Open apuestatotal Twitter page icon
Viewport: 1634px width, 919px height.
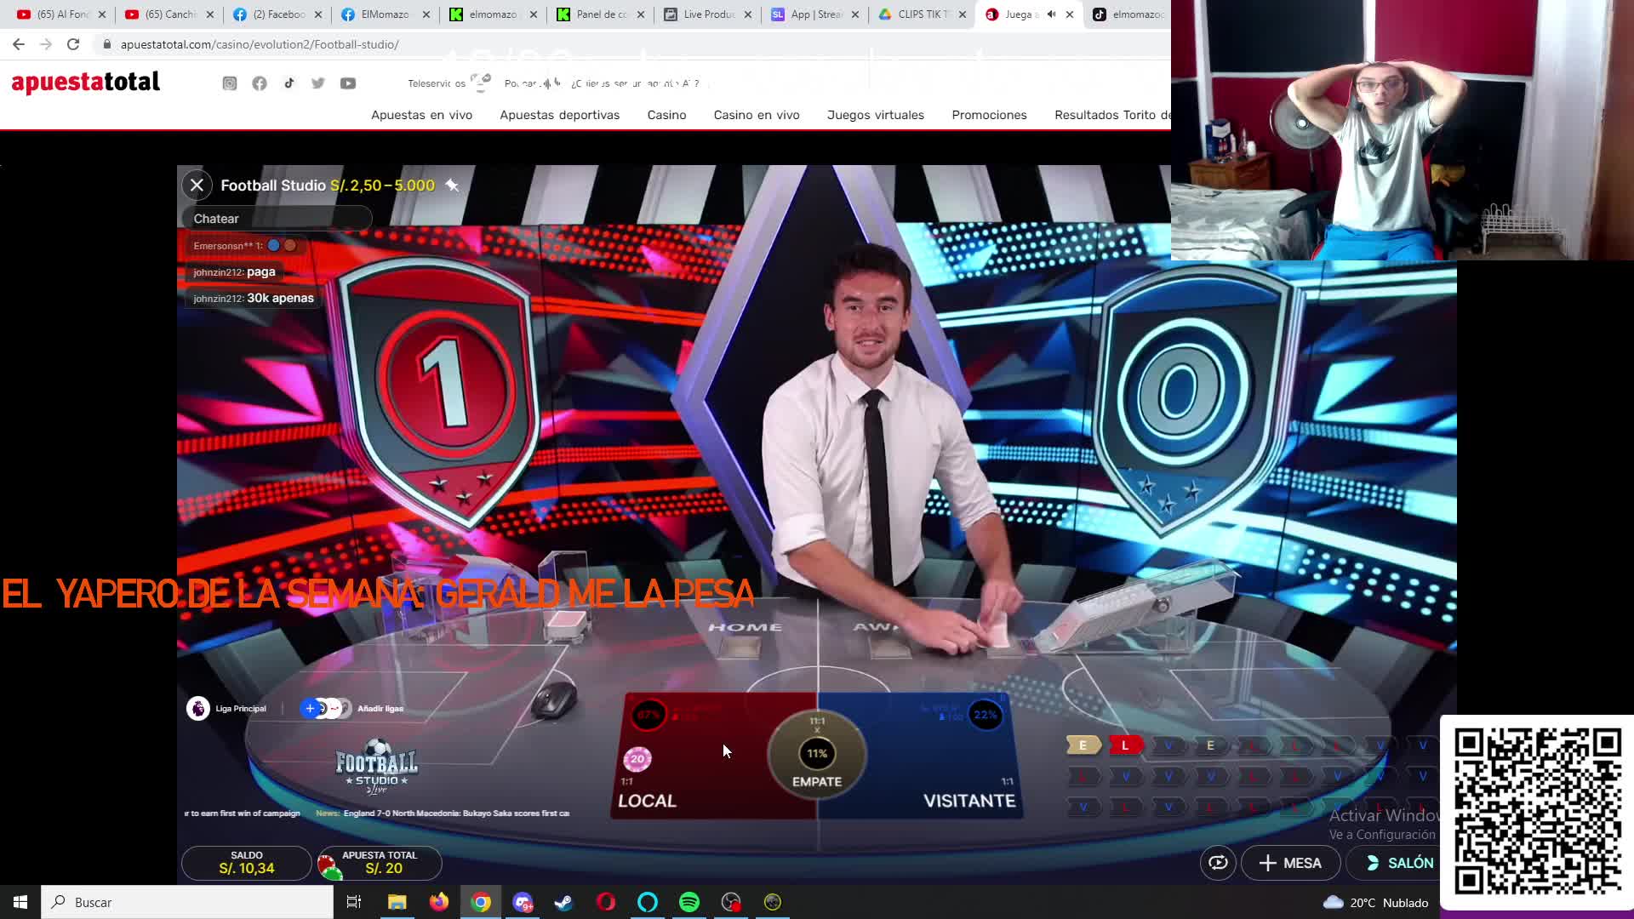click(318, 83)
